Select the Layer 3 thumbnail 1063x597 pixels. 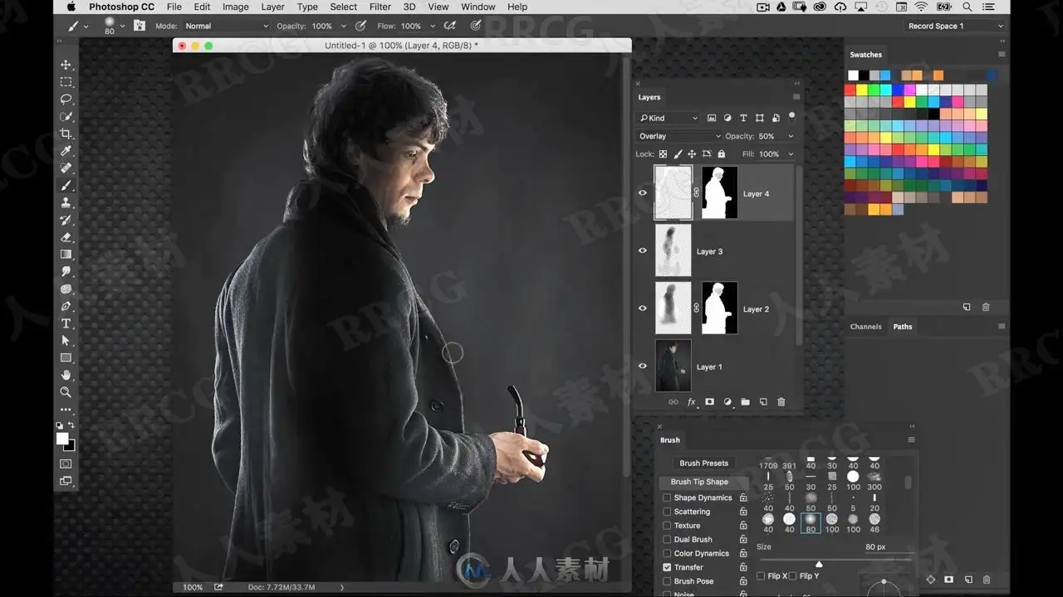tap(673, 250)
